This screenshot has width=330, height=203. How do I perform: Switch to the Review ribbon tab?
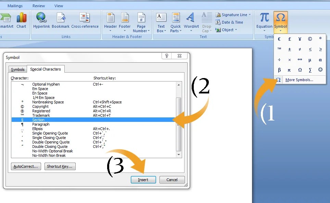38,5
